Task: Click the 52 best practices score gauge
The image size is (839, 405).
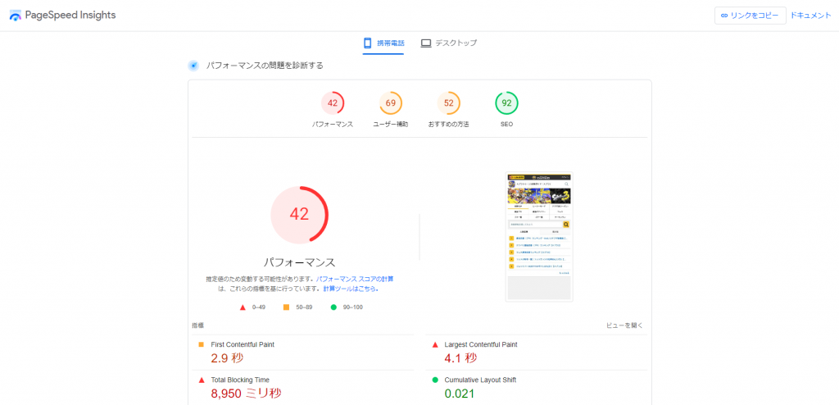Action: 449,103
